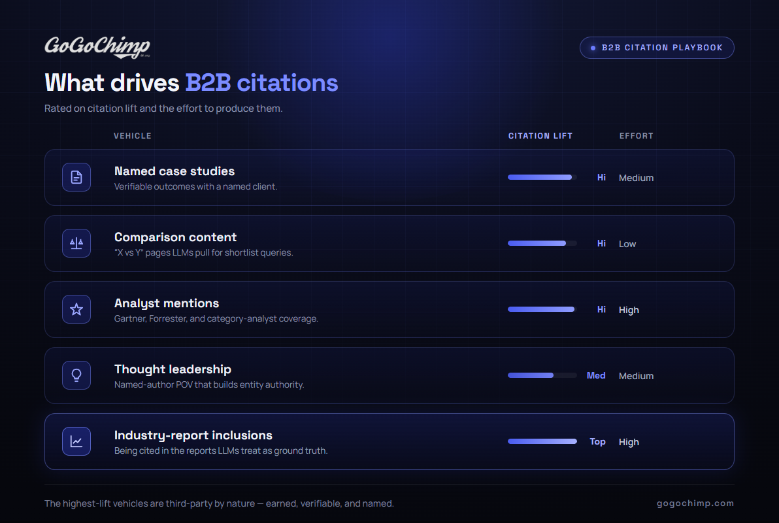Click the Top rating in Industry-report inclusions row
The width and height of the screenshot is (779, 523).
(598, 442)
